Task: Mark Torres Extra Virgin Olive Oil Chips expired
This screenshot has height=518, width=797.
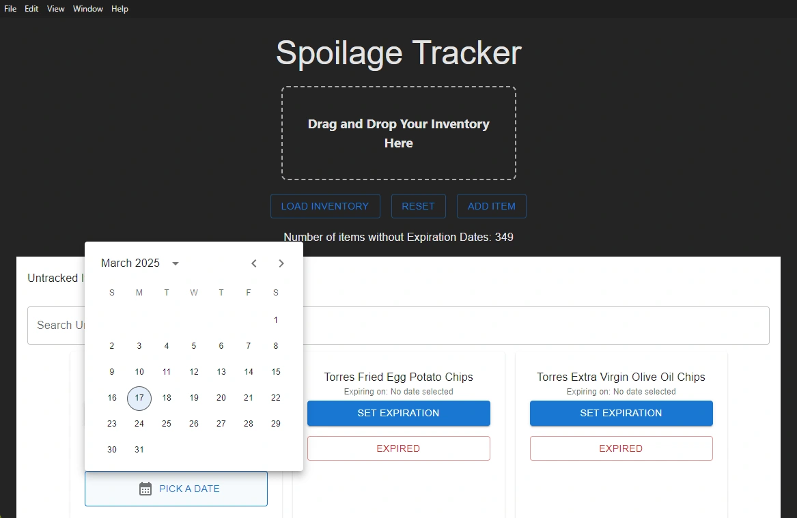Action: (621, 448)
